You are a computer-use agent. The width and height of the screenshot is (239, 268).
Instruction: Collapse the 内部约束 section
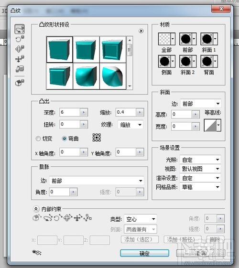(x=36, y=209)
